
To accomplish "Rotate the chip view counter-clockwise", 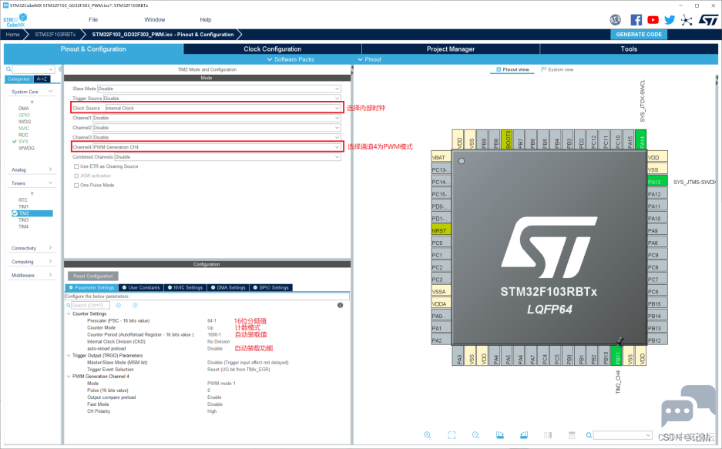I will coord(523,435).
